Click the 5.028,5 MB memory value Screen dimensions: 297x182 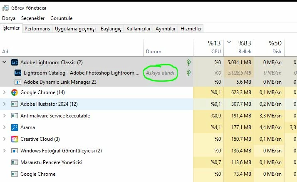tap(239, 73)
